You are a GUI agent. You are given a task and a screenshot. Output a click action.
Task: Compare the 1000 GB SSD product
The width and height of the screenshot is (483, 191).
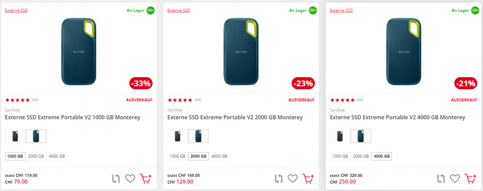click(116, 179)
